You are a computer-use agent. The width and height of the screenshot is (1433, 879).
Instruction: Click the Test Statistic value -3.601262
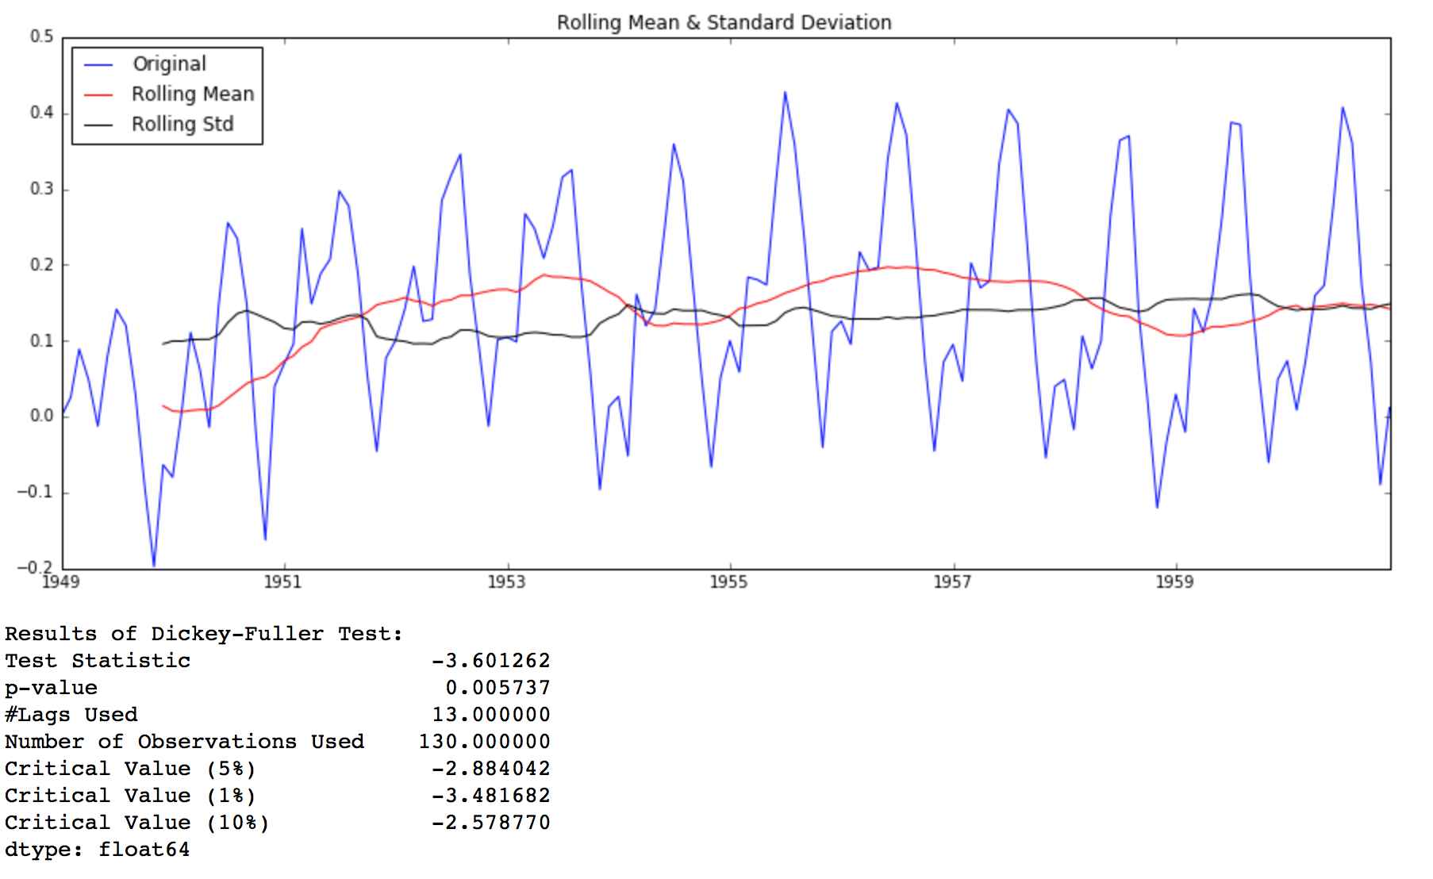tap(490, 661)
